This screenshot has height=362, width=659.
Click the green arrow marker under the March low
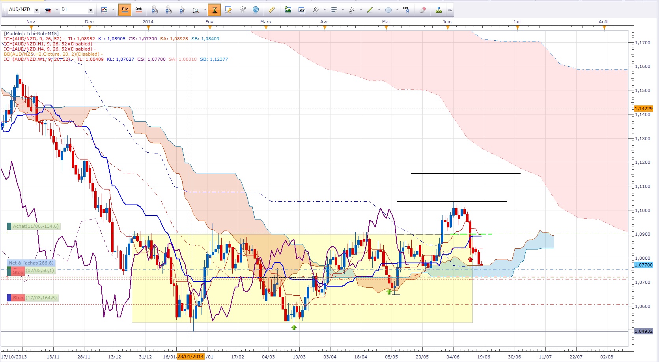coord(294,327)
